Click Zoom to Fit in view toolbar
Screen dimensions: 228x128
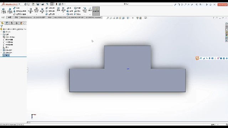108,18
